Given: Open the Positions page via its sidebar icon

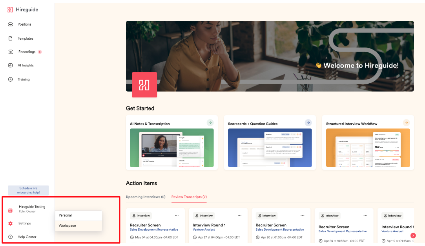Looking at the screenshot, I should pyautogui.click(x=10, y=24).
